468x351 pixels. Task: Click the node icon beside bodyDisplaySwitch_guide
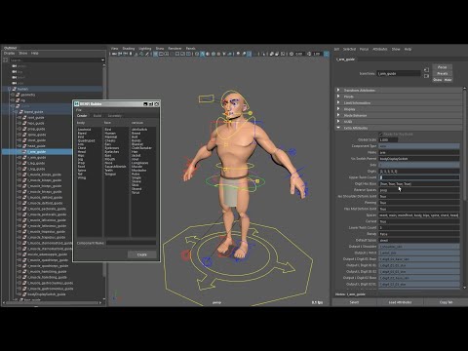point(24,294)
